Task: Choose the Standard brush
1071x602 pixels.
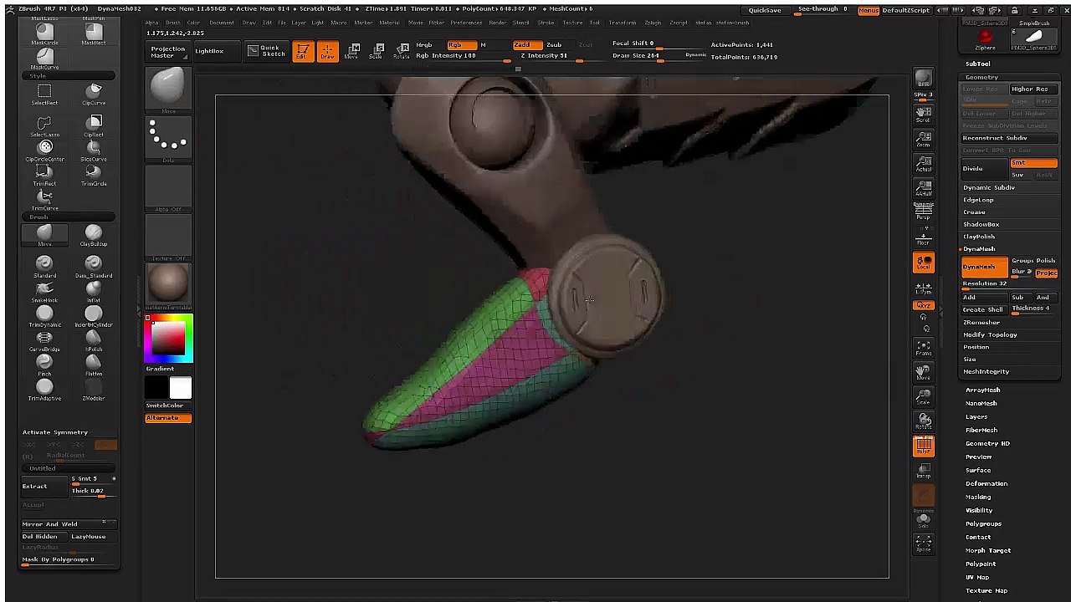Action: point(44,268)
